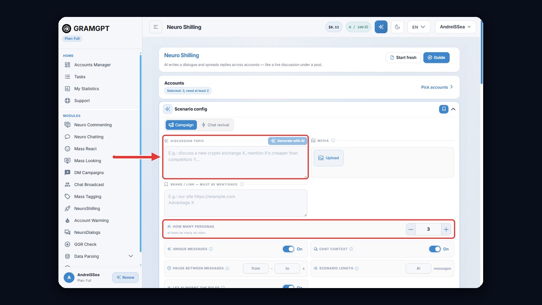Click the Renew plan button
Image resolution: width=542 pixels, height=305 pixels.
(125, 277)
